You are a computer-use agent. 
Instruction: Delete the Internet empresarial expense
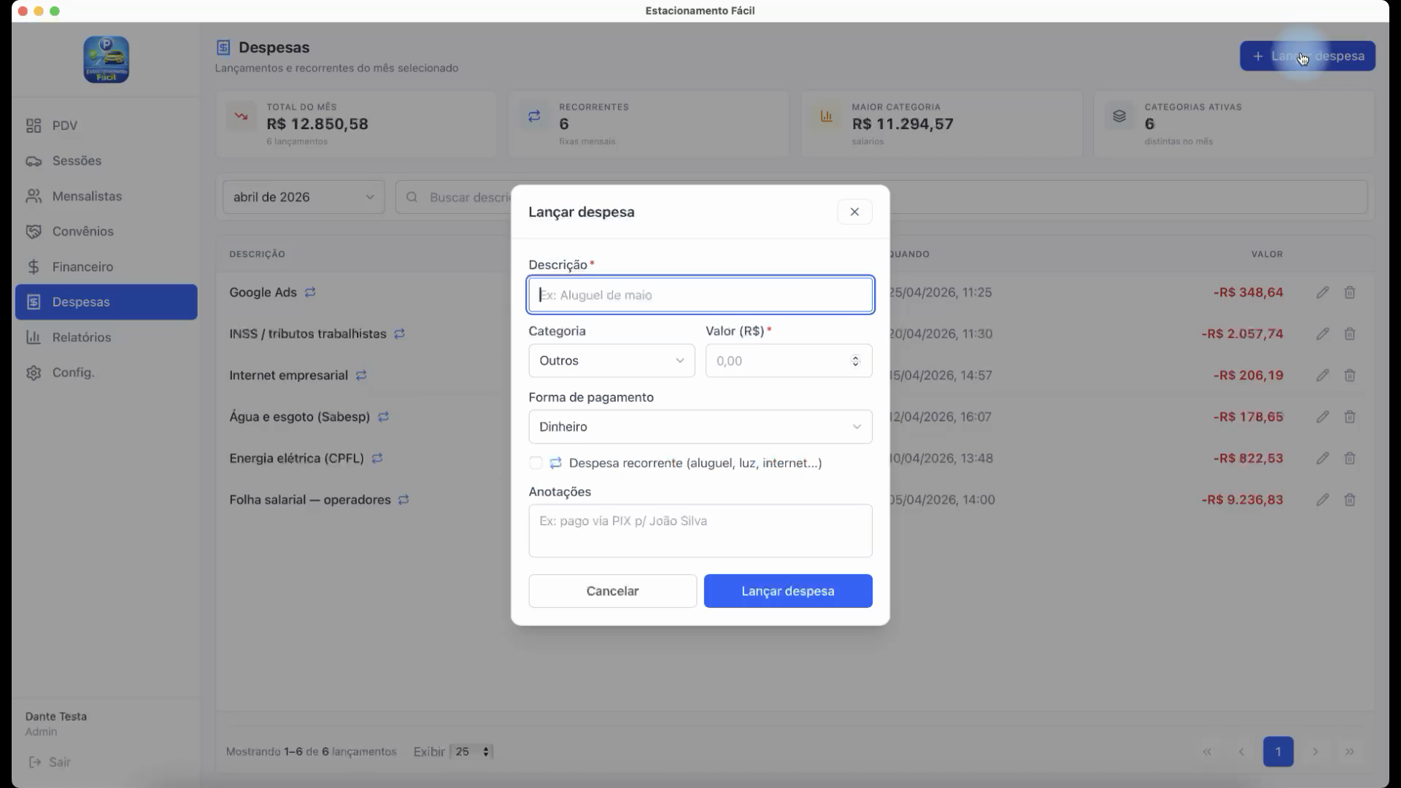click(1350, 376)
